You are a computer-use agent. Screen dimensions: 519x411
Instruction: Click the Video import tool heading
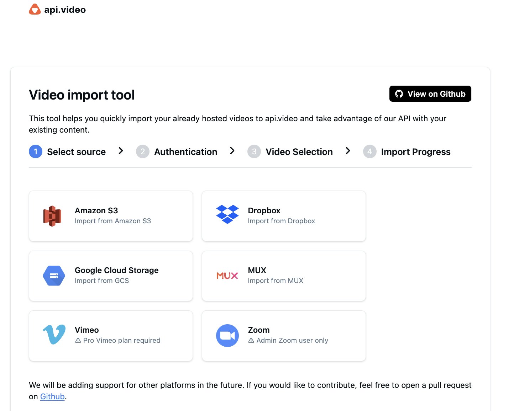coord(82,95)
